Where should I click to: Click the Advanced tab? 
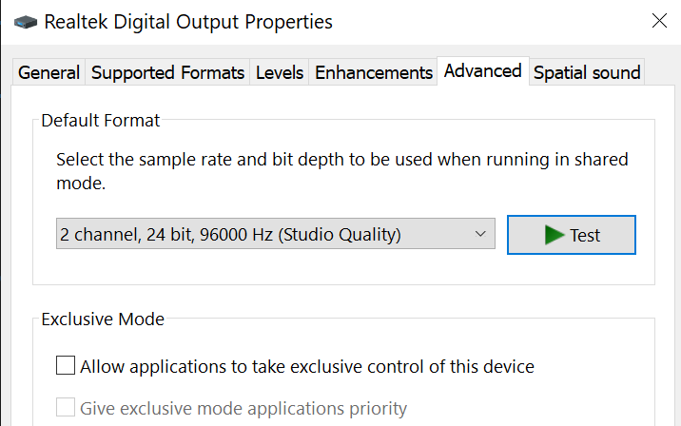click(482, 71)
